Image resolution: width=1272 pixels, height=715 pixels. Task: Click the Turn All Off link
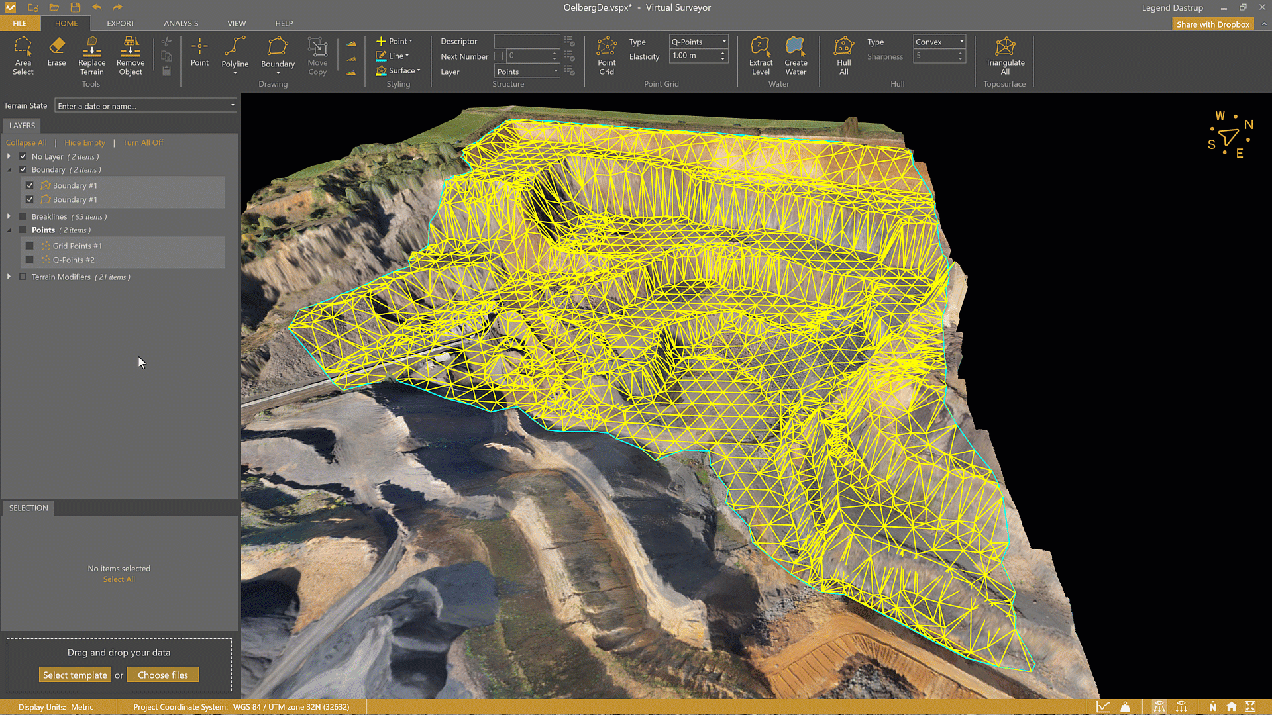(x=142, y=142)
